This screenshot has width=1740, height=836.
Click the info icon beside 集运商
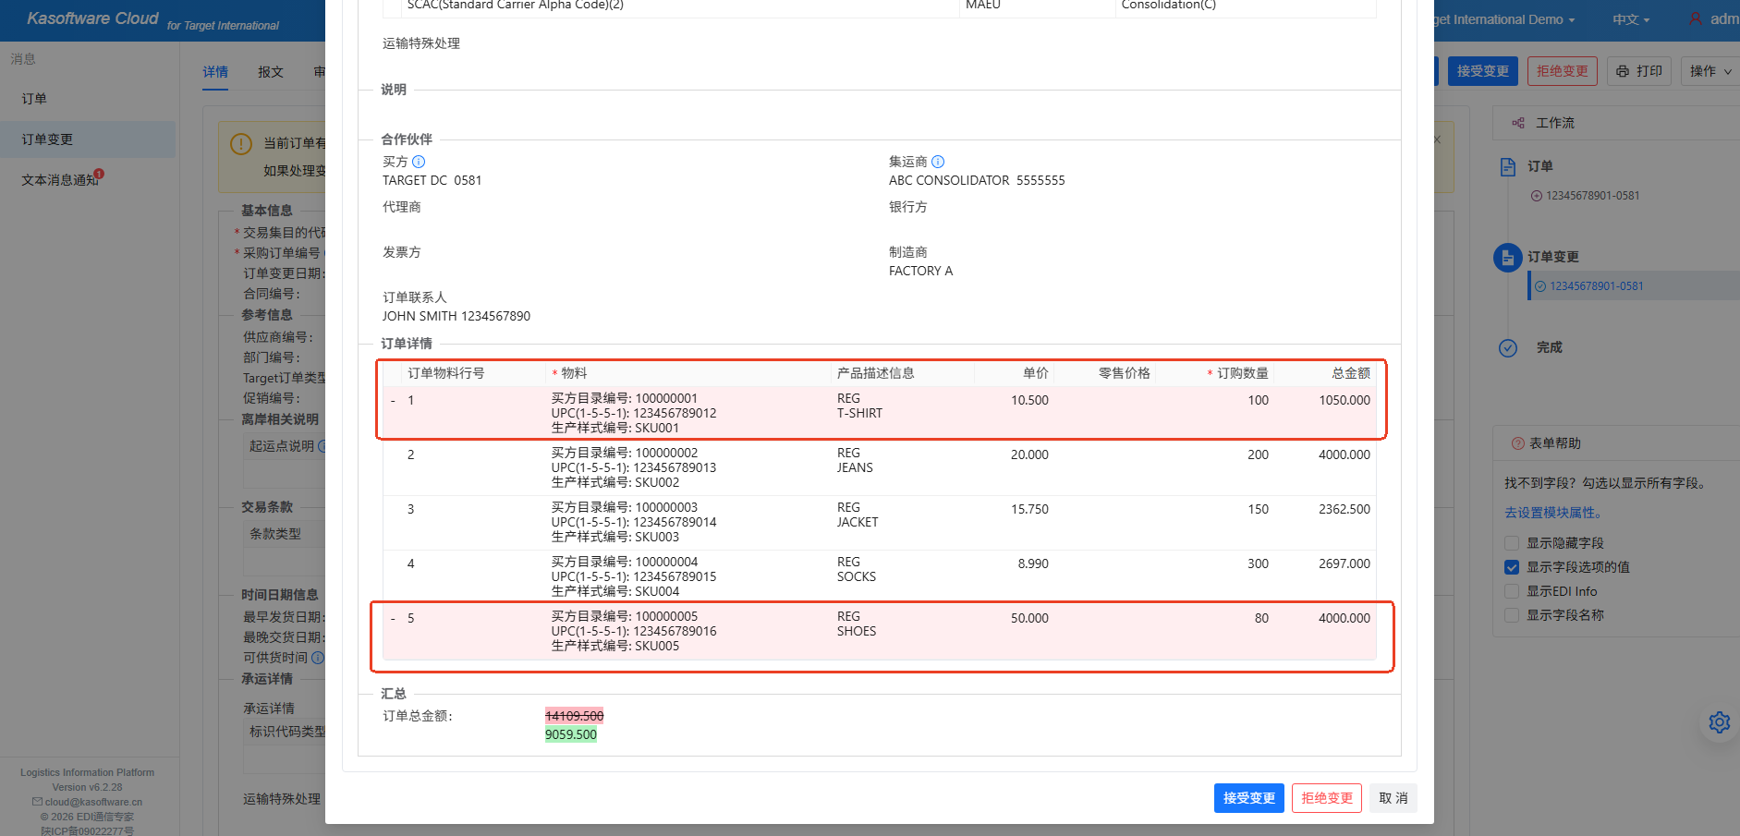coord(938,162)
